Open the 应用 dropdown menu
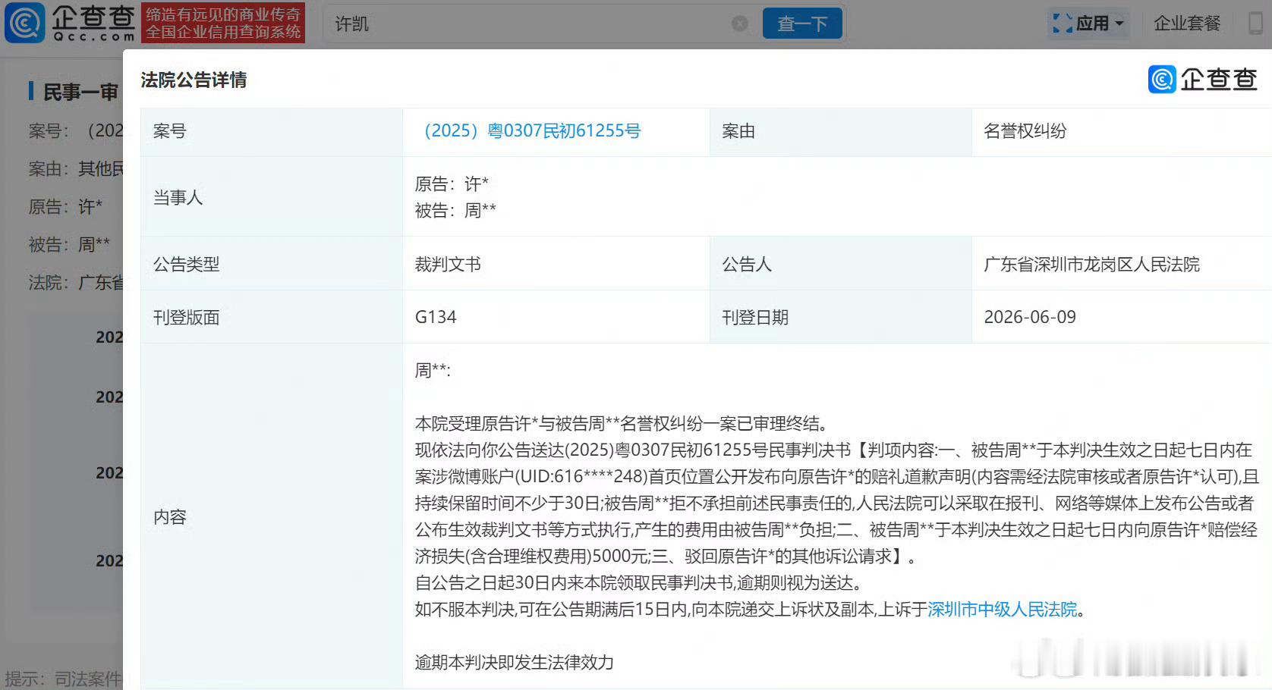The height and width of the screenshot is (690, 1272). click(x=1088, y=24)
